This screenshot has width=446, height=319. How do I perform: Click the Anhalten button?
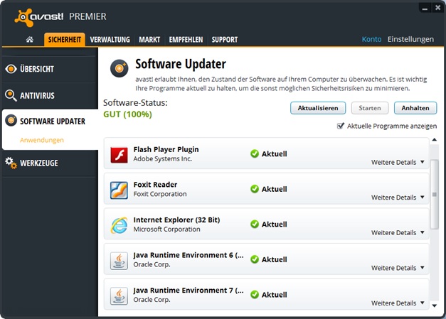coord(415,108)
